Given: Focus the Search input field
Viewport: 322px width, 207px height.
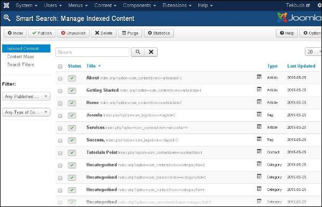Looking at the screenshot, I should click(92, 52).
